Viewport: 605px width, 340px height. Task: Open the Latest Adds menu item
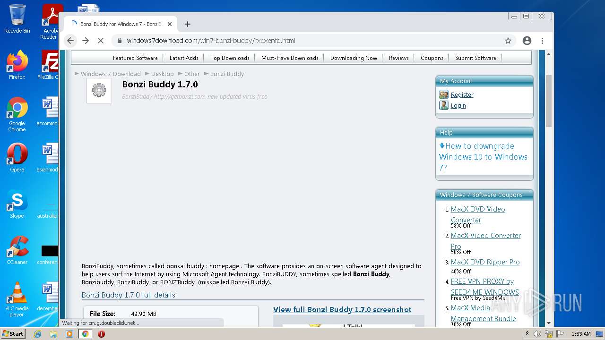(x=184, y=58)
